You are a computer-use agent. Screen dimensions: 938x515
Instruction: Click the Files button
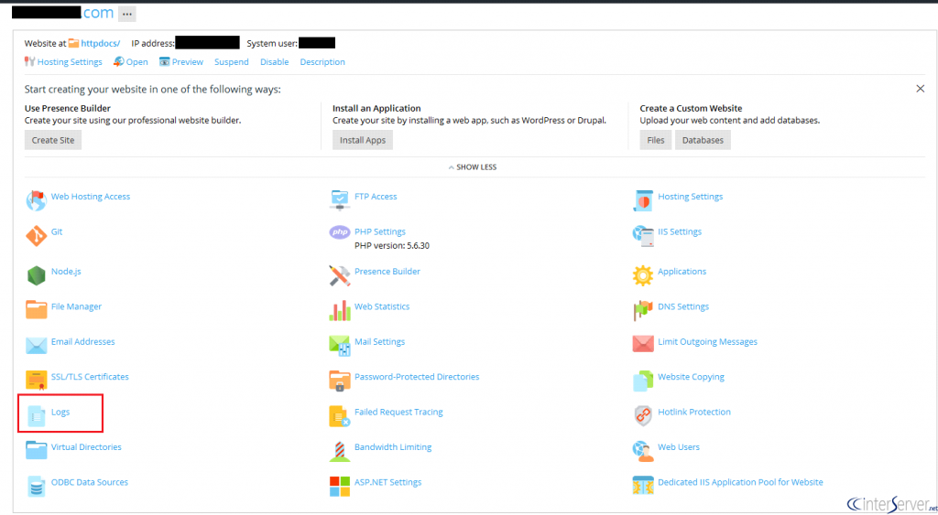pyautogui.click(x=656, y=140)
